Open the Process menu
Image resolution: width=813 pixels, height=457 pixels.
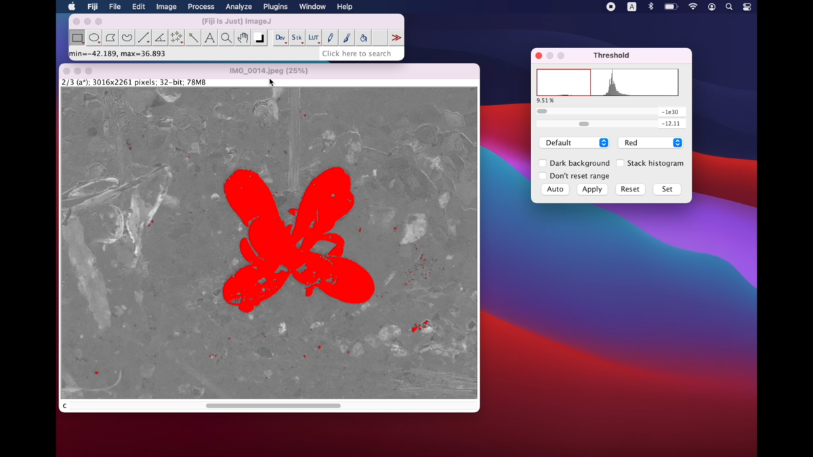coord(201,7)
